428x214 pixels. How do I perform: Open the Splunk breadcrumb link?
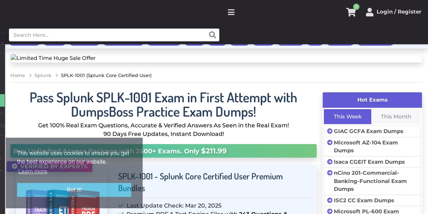coord(43,75)
